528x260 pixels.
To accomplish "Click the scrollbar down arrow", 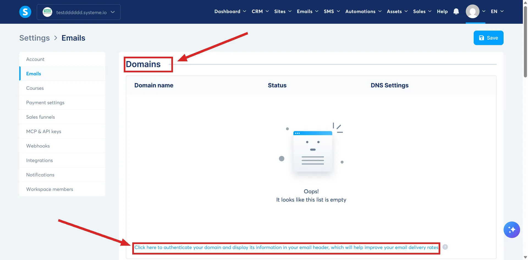I will pos(525,257).
